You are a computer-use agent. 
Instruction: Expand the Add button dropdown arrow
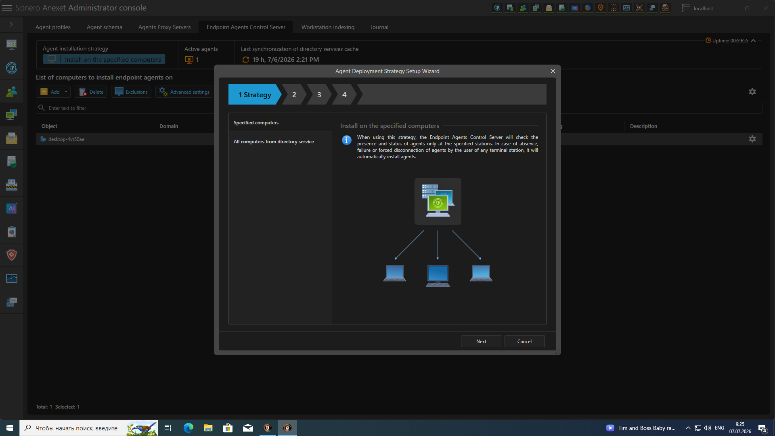[x=66, y=92]
